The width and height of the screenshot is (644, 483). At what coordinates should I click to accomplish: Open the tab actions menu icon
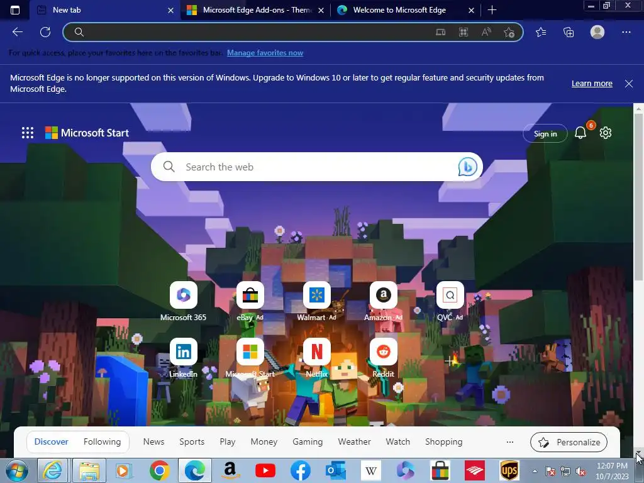pos(15,10)
